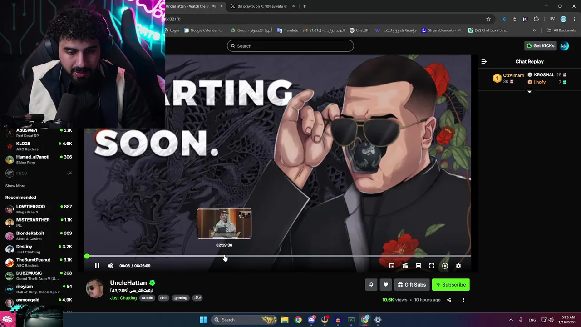Expand the chat leaderboard arrow
581x327 pixels.
529,91
